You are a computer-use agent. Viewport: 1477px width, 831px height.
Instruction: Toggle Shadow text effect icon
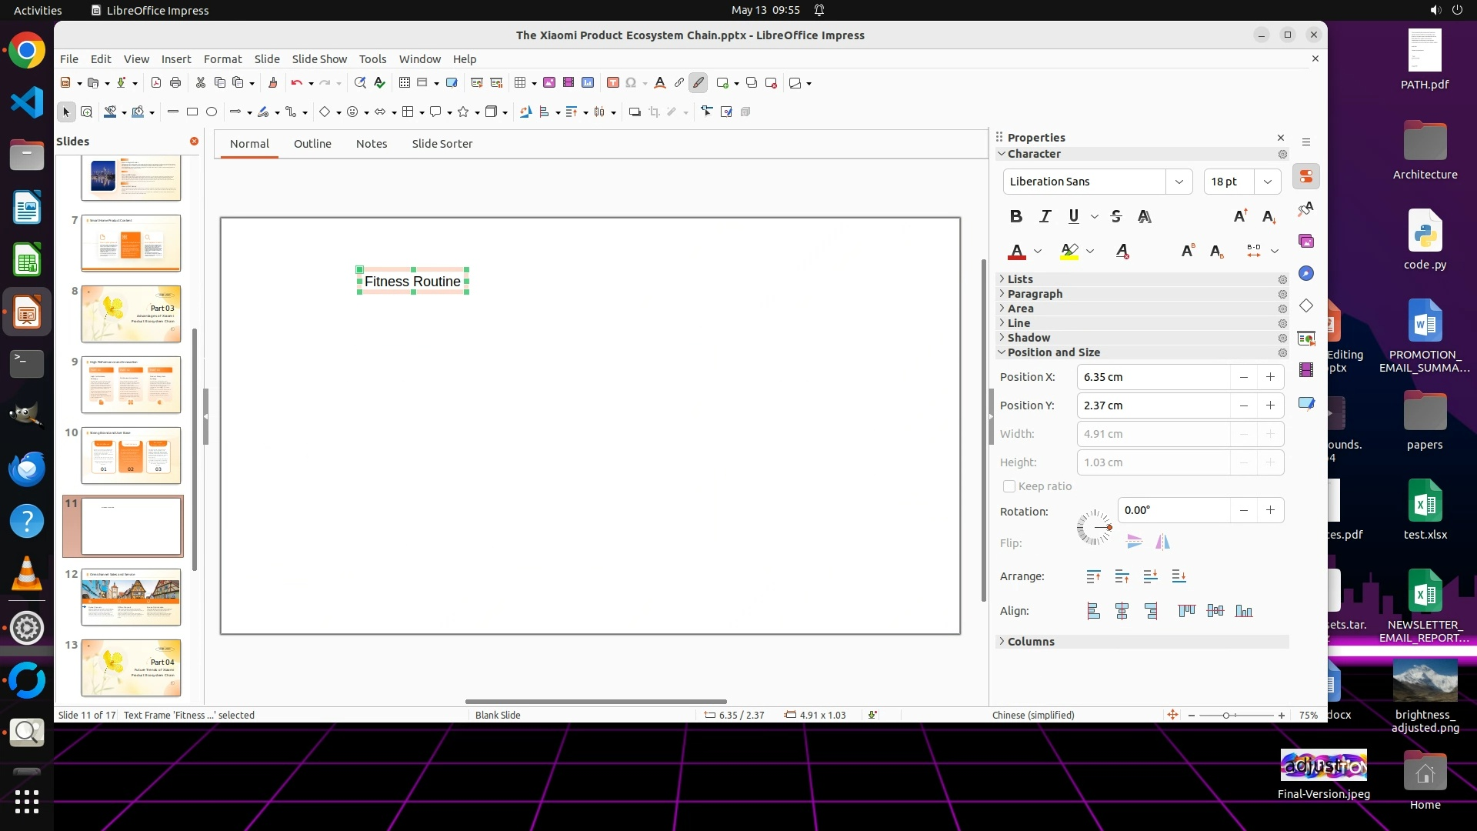(x=1145, y=217)
